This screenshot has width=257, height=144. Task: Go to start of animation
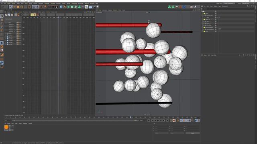click(149, 120)
